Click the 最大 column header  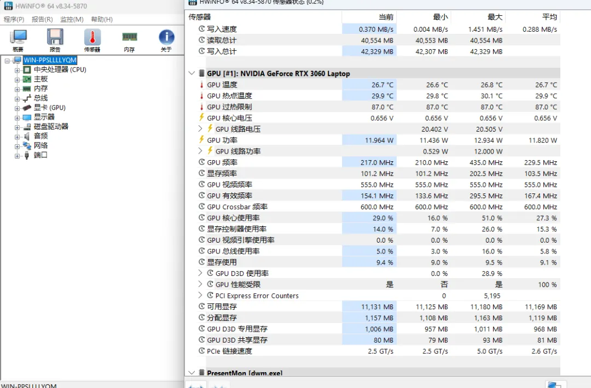point(478,17)
